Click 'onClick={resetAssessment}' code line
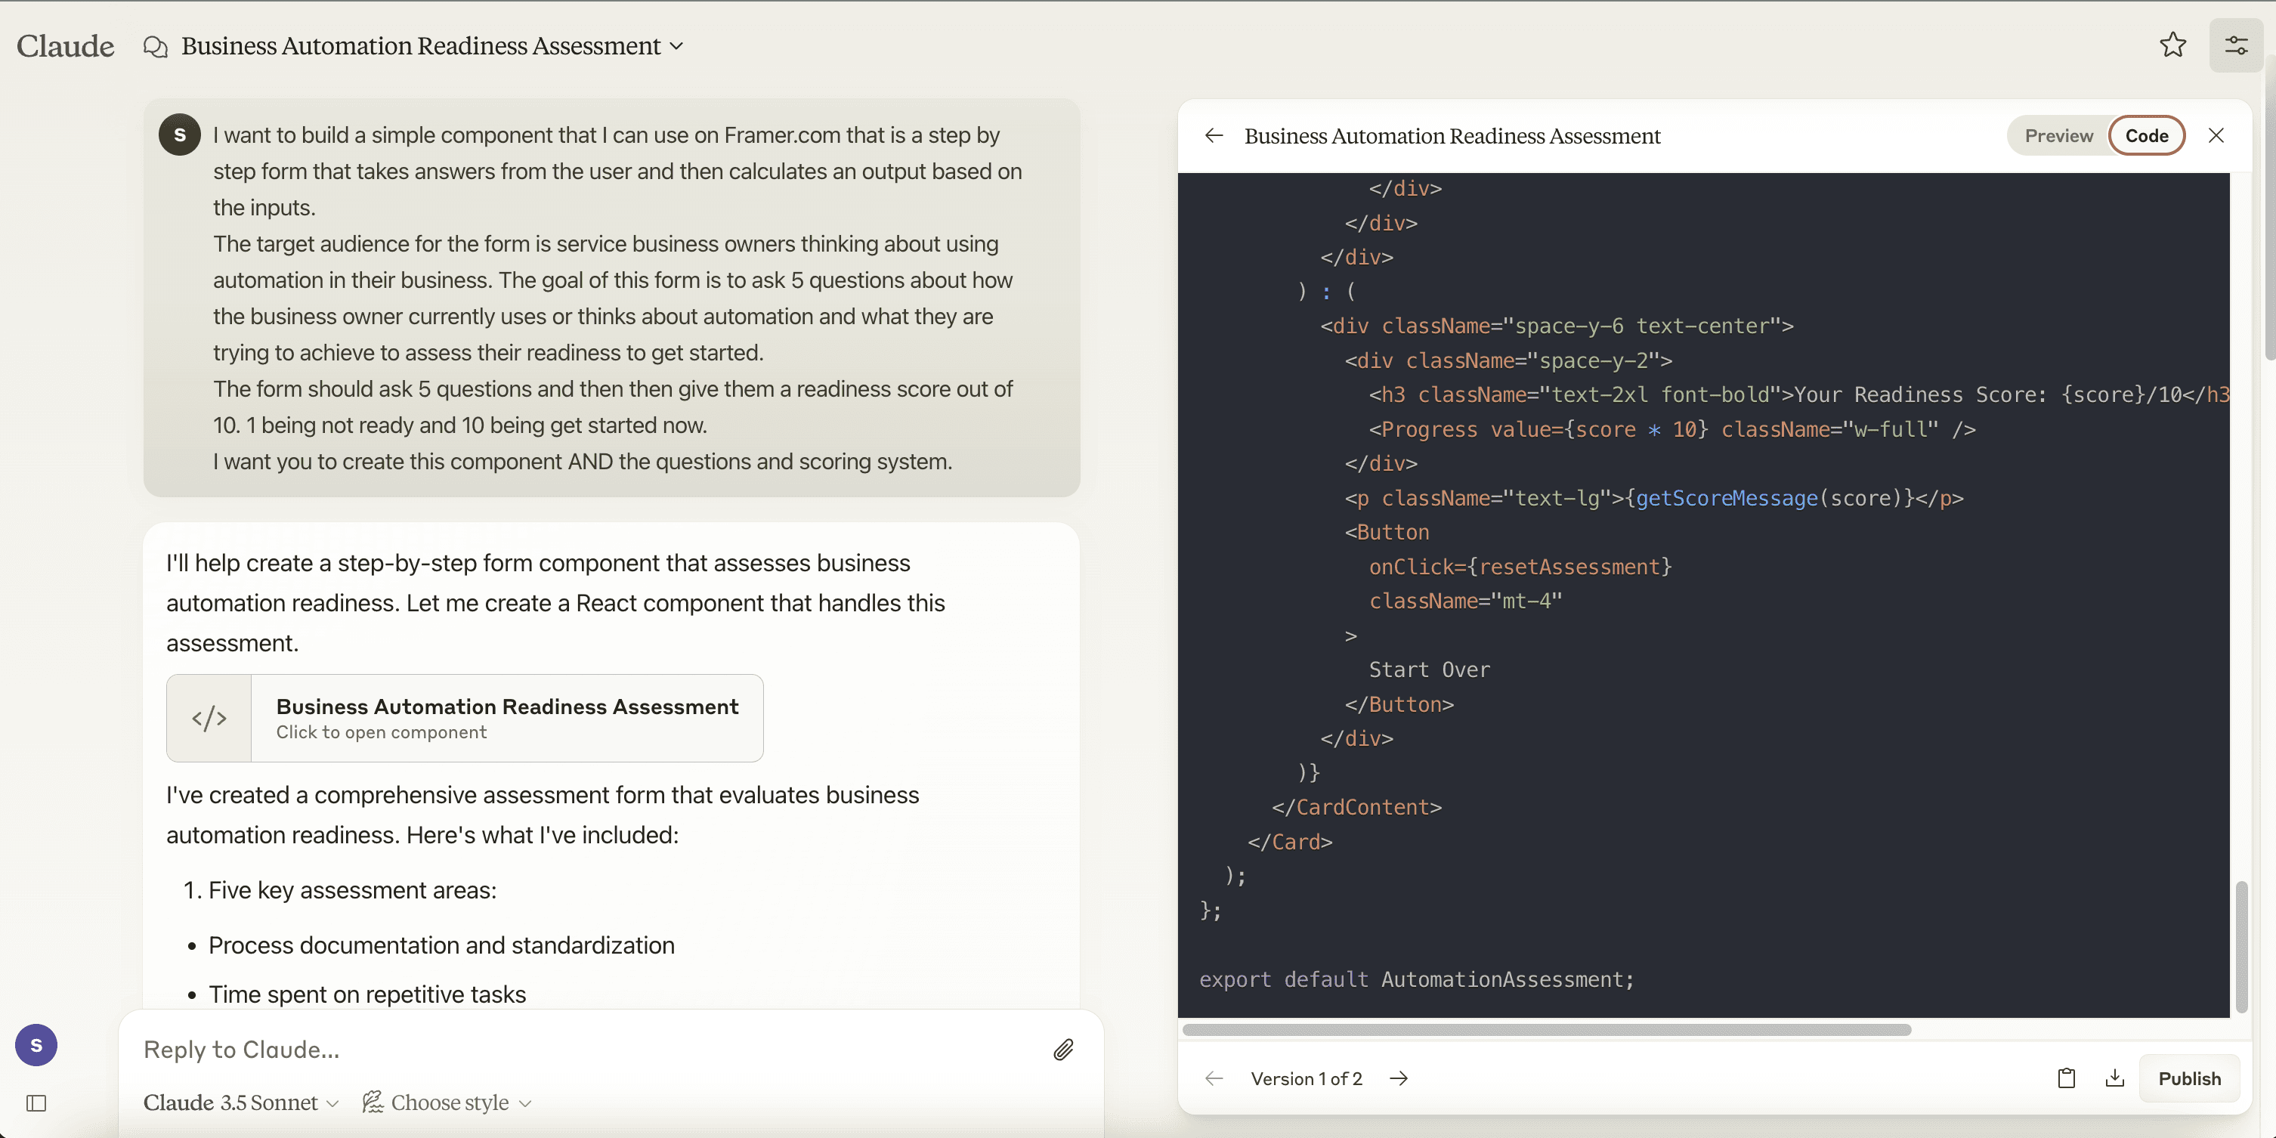 tap(1520, 566)
